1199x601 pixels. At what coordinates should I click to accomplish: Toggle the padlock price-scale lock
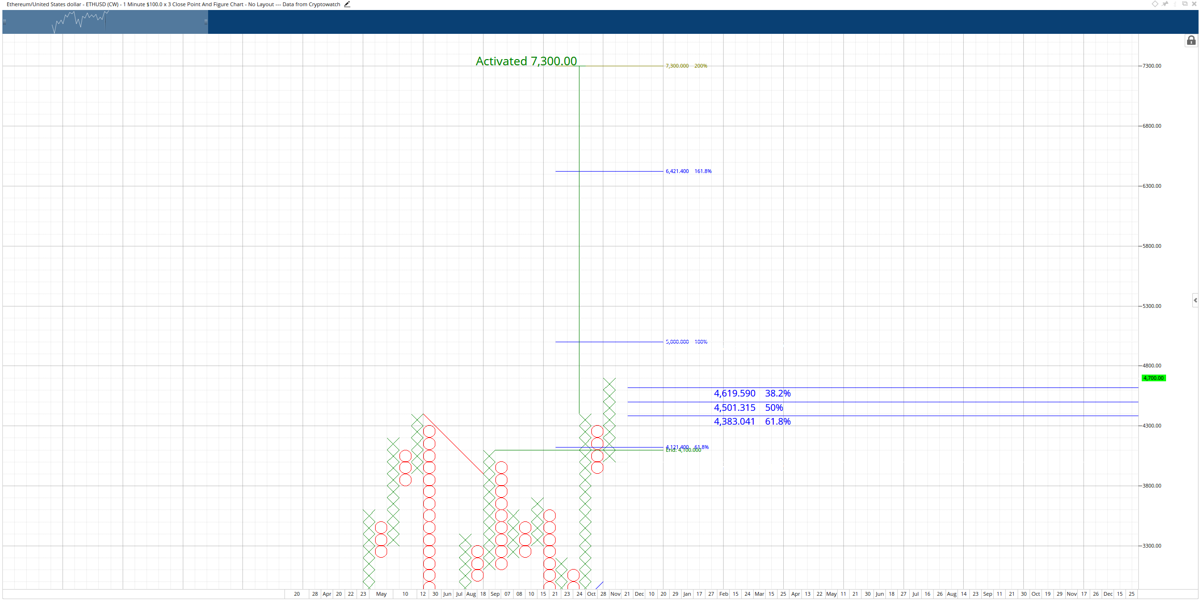coord(1191,41)
